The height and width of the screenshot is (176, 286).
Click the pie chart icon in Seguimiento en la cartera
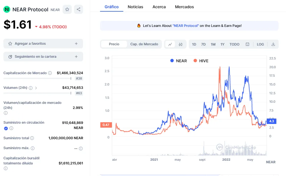(10, 57)
